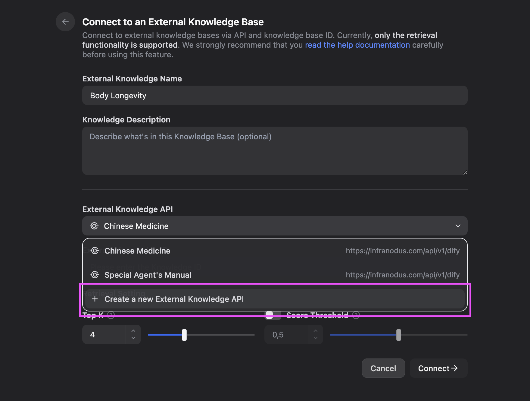Image resolution: width=530 pixels, height=401 pixels.
Task: Click the arrow icon on Connect button
Action: point(454,368)
